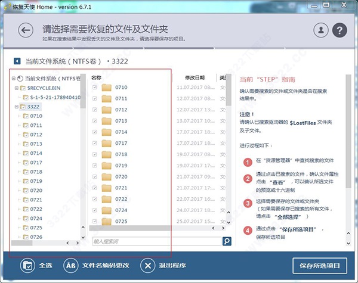
Task: Click the 全选 select-all icon
Action: click(27, 266)
